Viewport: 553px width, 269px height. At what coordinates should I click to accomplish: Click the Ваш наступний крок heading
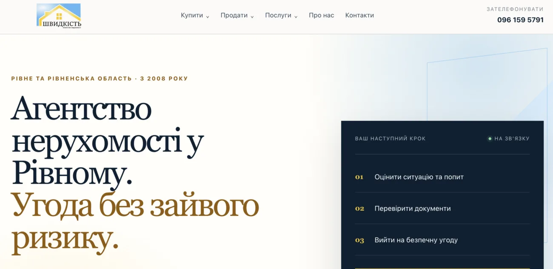[390, 138]
